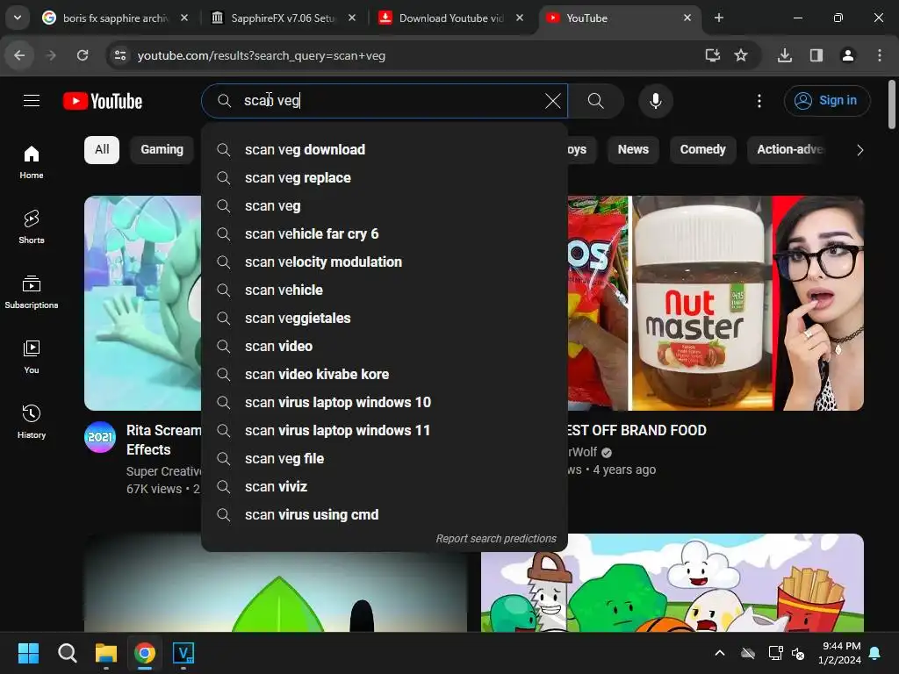Click Report search predictions link

pos(496,539)
